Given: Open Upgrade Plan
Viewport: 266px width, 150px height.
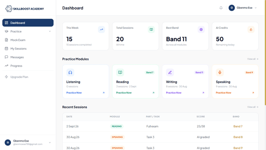Looking at the screenshot, I should pos(28,77).
